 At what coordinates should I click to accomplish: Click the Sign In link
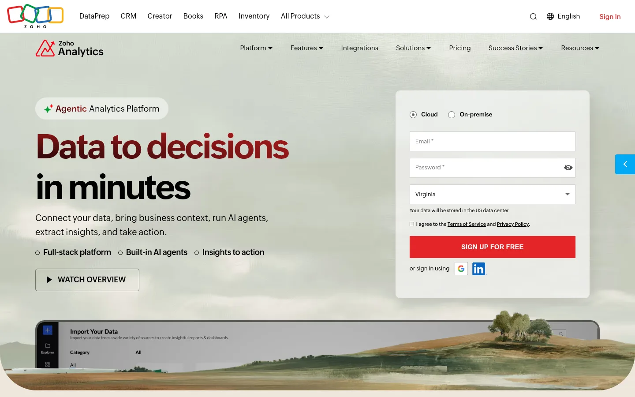tap(610, 17)
